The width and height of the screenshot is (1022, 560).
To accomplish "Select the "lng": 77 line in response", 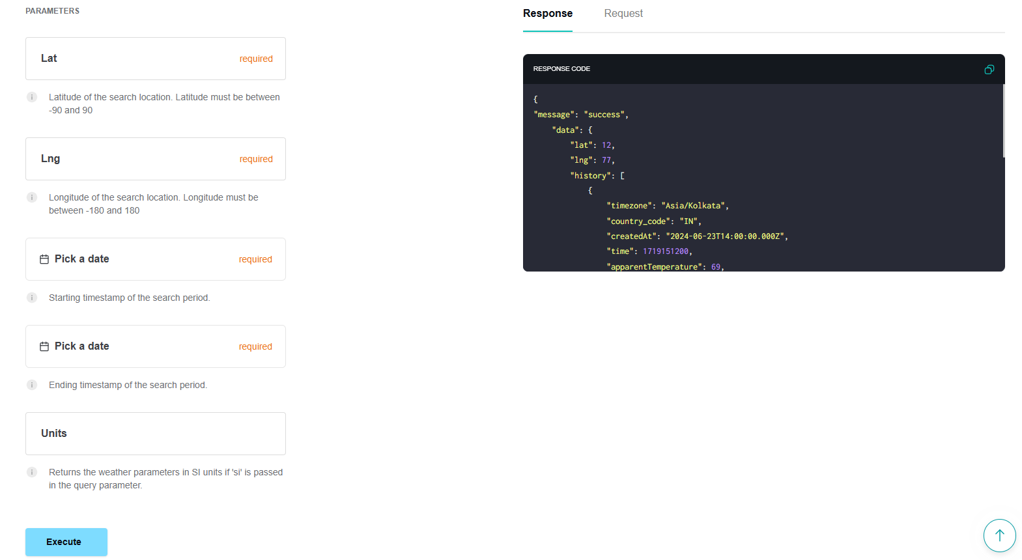I will (x=592, y=160).
